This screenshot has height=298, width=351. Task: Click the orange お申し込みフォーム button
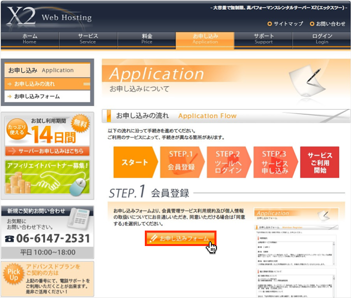(x=180, y=238)
